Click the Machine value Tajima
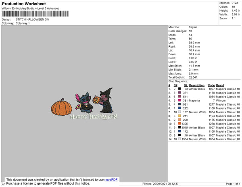Viewport: 242px width, 187px height. (x=193, y=27)
